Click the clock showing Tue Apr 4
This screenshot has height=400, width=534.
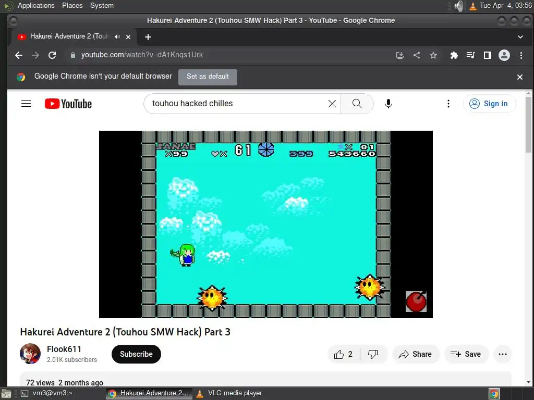506,5
